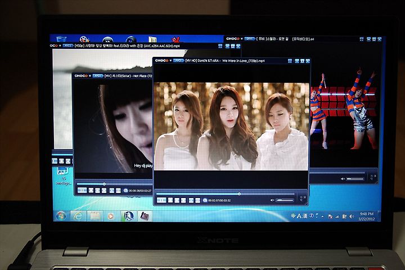This screenshot has height=270, width=405.
Task: Toggle fullscreen in We Were In Love title bar
Action: (x=290, y=61)
